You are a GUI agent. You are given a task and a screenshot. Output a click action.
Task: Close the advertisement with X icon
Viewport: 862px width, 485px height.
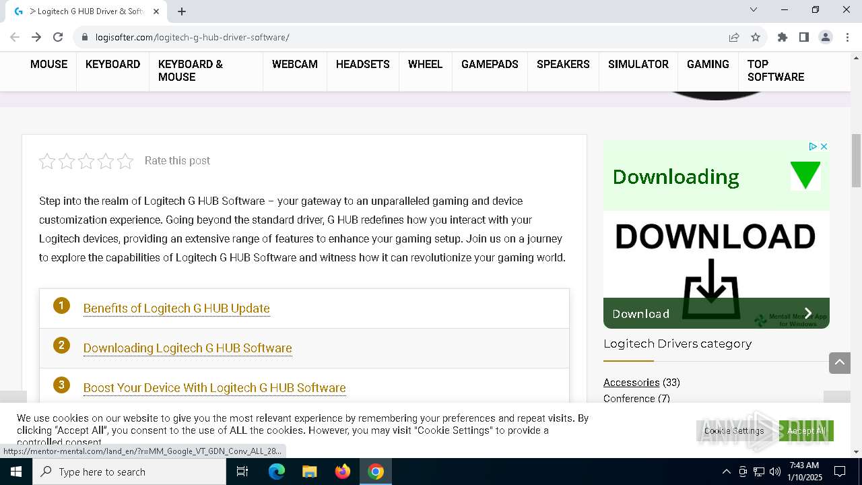point(824,146)
